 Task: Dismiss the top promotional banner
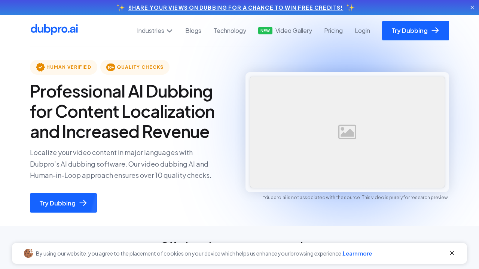472,7
